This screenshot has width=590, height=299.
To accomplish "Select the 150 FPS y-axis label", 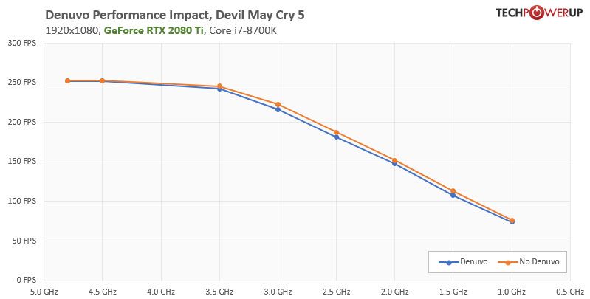I will point(22,162).
